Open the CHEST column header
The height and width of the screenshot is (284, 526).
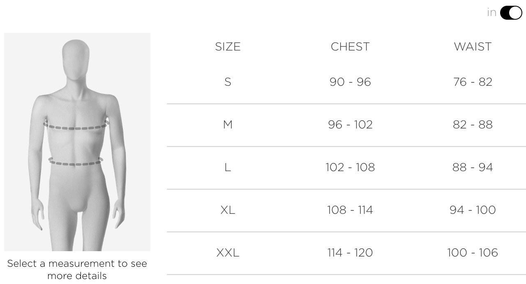350,46
